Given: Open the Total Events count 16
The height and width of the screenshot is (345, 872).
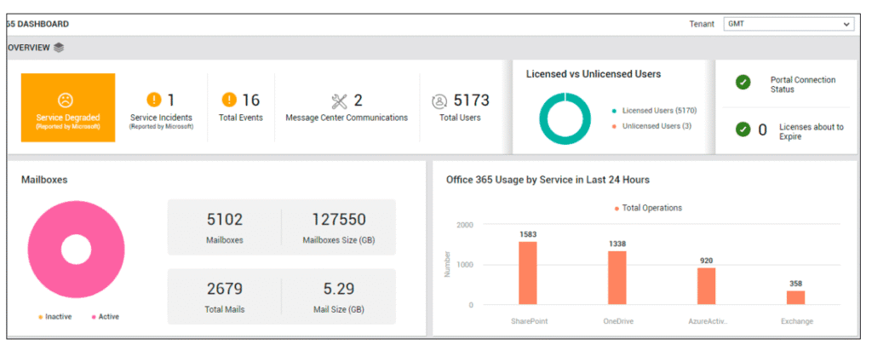Looking at the screenshot, I should click(x=251, y=101).
